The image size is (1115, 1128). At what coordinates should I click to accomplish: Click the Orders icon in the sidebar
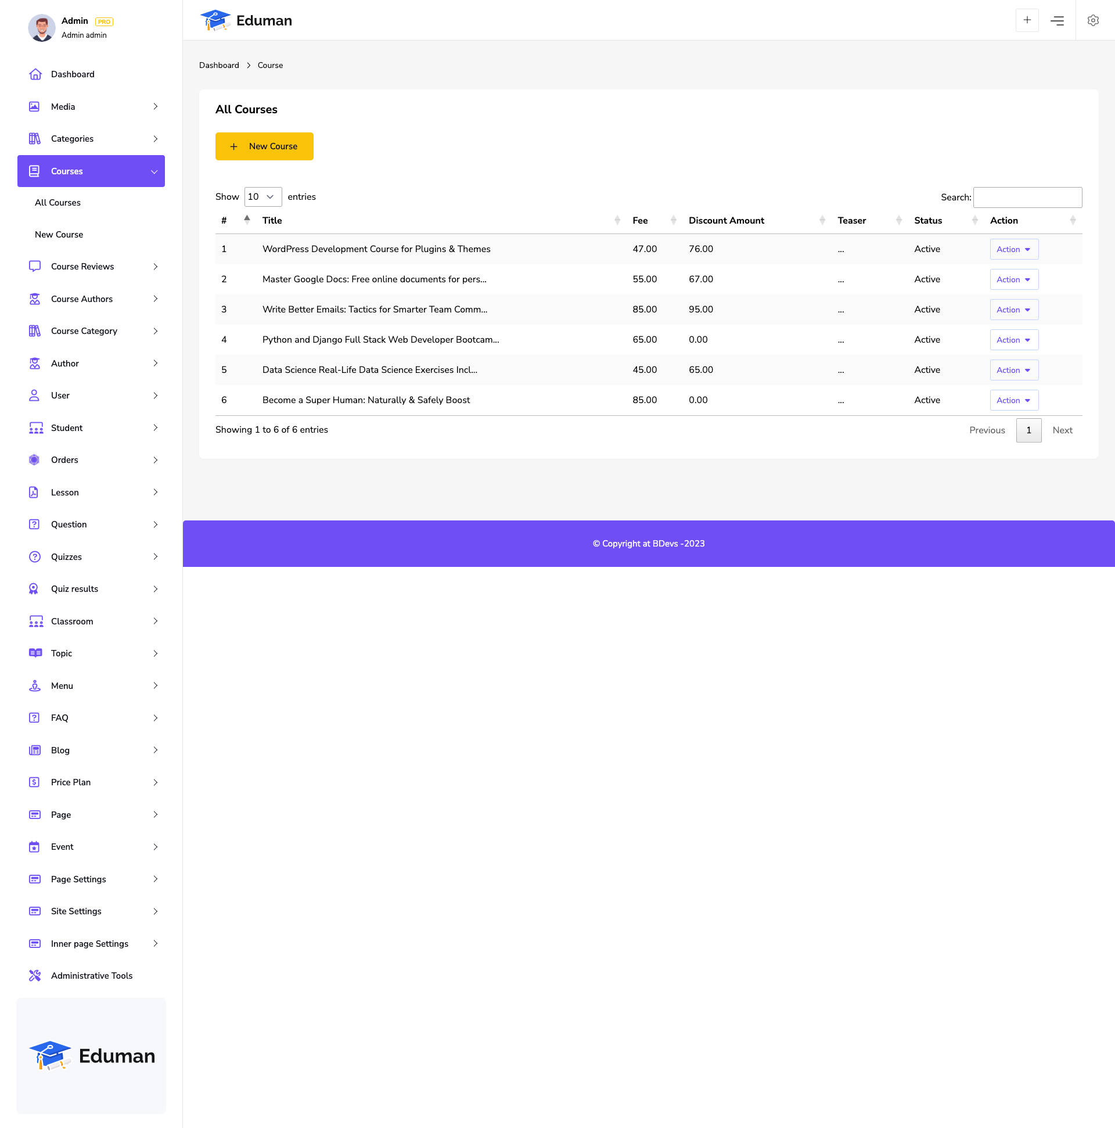[35, 459]
